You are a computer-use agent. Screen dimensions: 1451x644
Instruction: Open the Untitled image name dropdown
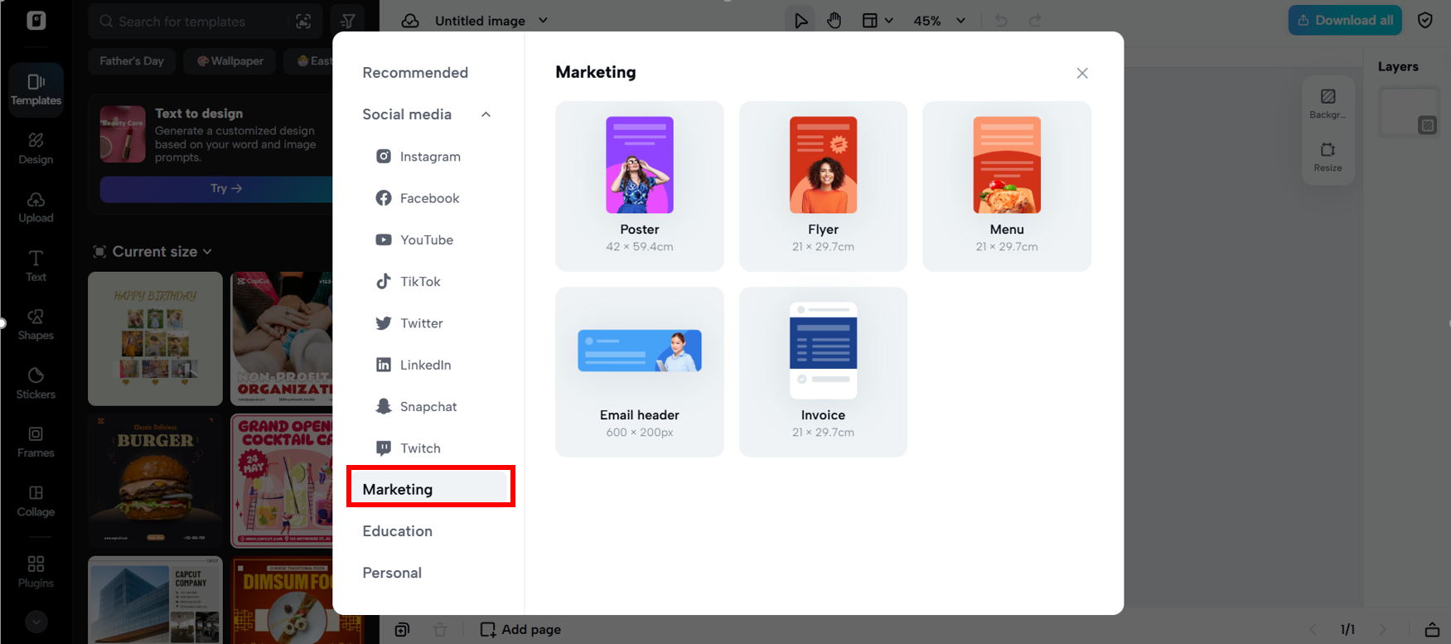(x=543, y=21)
